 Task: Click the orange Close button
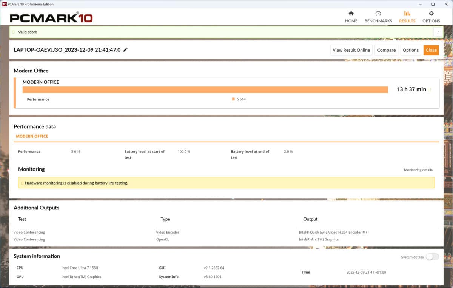click(x=431, y=50)
